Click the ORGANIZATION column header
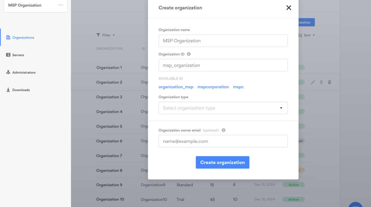This screenshot has height=207, width=371. (x=109, y=49)
